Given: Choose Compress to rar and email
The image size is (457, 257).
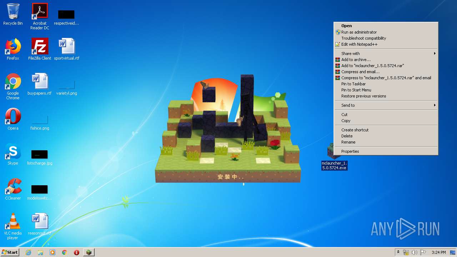Looking at the screenshot, I should pyautogui.click(x=386, y=78).
